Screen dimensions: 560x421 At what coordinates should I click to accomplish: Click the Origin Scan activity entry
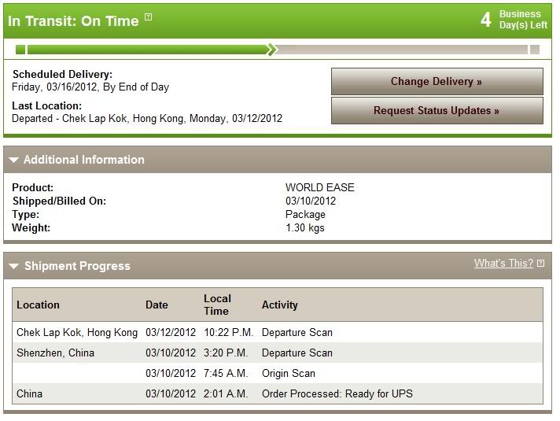(x=288, y=373)
